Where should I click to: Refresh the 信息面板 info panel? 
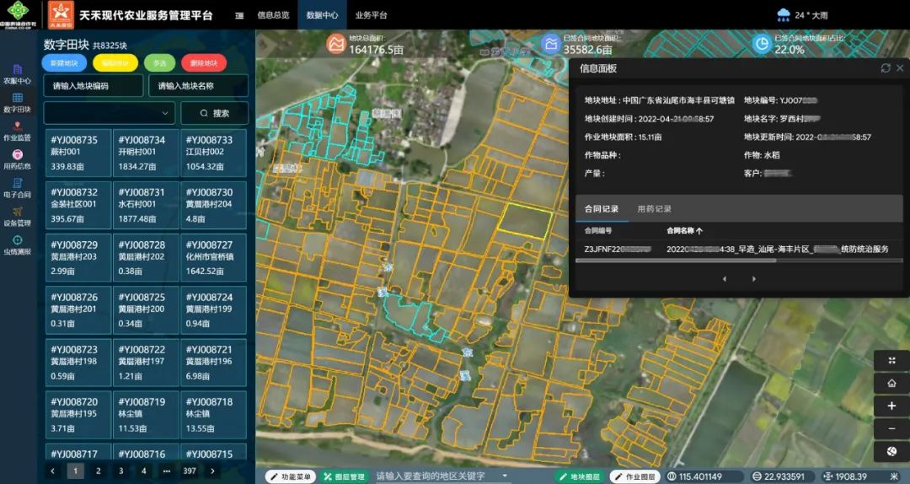tap(885, 68)
